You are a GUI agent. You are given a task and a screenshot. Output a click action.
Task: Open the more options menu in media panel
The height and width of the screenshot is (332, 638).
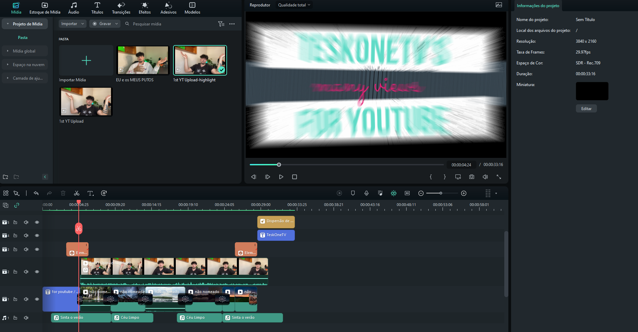(232, 24)
